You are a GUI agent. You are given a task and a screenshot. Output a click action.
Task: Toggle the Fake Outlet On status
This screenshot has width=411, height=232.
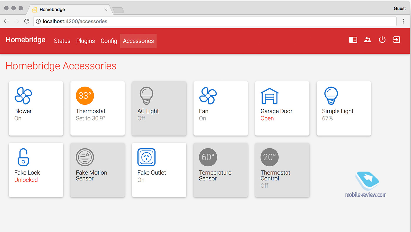tap(141, 180)
